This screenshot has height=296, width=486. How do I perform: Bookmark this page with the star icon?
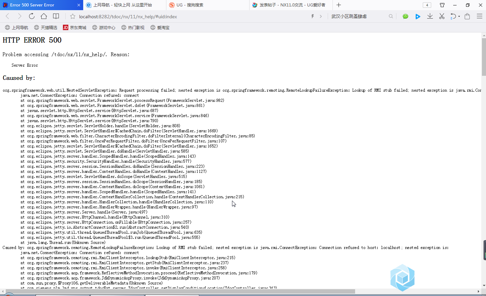tap(72, 16)
